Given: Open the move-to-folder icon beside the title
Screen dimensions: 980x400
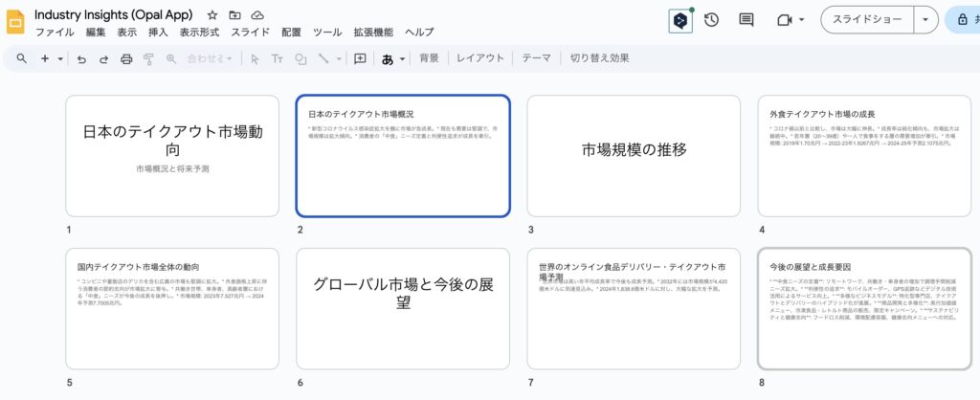Looking at the screenshot, I should [234, 16].
